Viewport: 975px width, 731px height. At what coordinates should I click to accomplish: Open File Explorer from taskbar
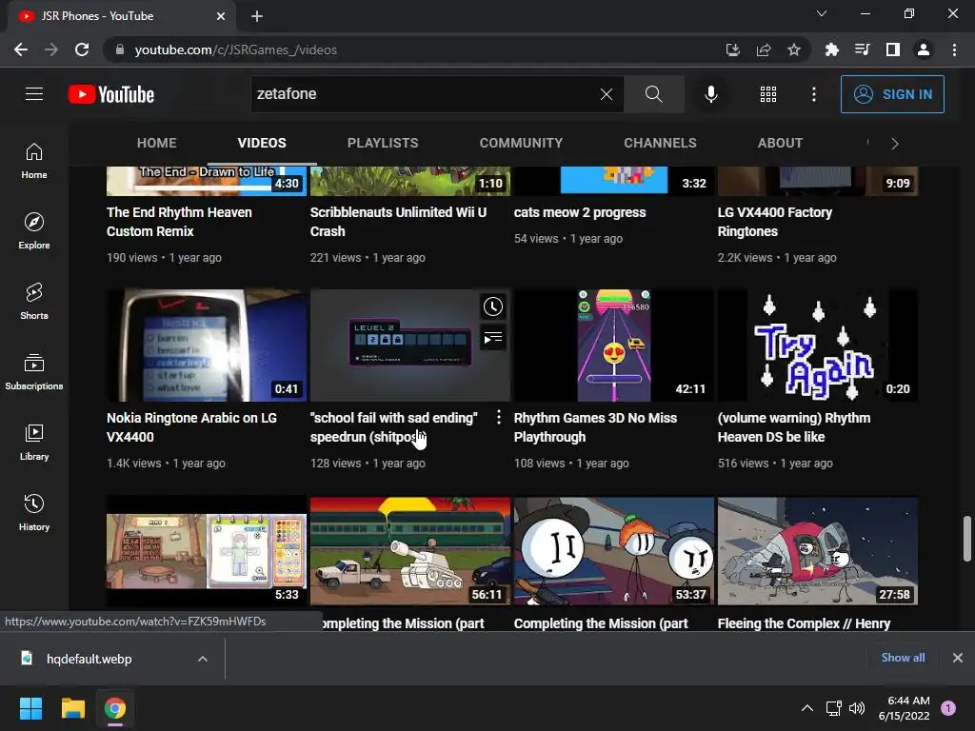point(72,708)
